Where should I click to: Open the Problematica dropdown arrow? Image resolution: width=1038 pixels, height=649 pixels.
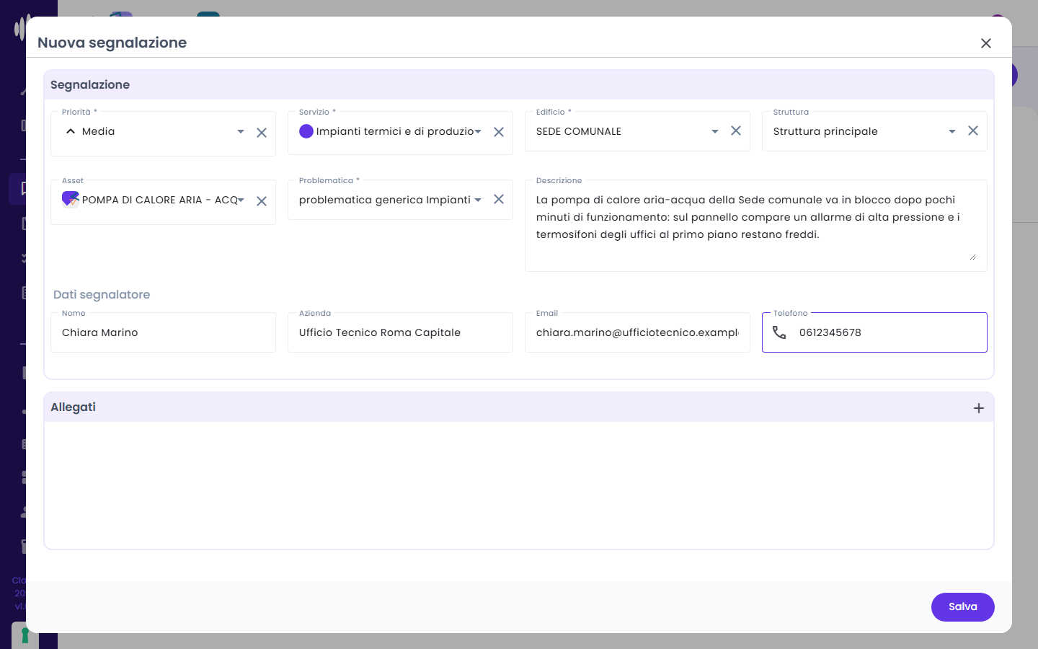pos(478,200)
